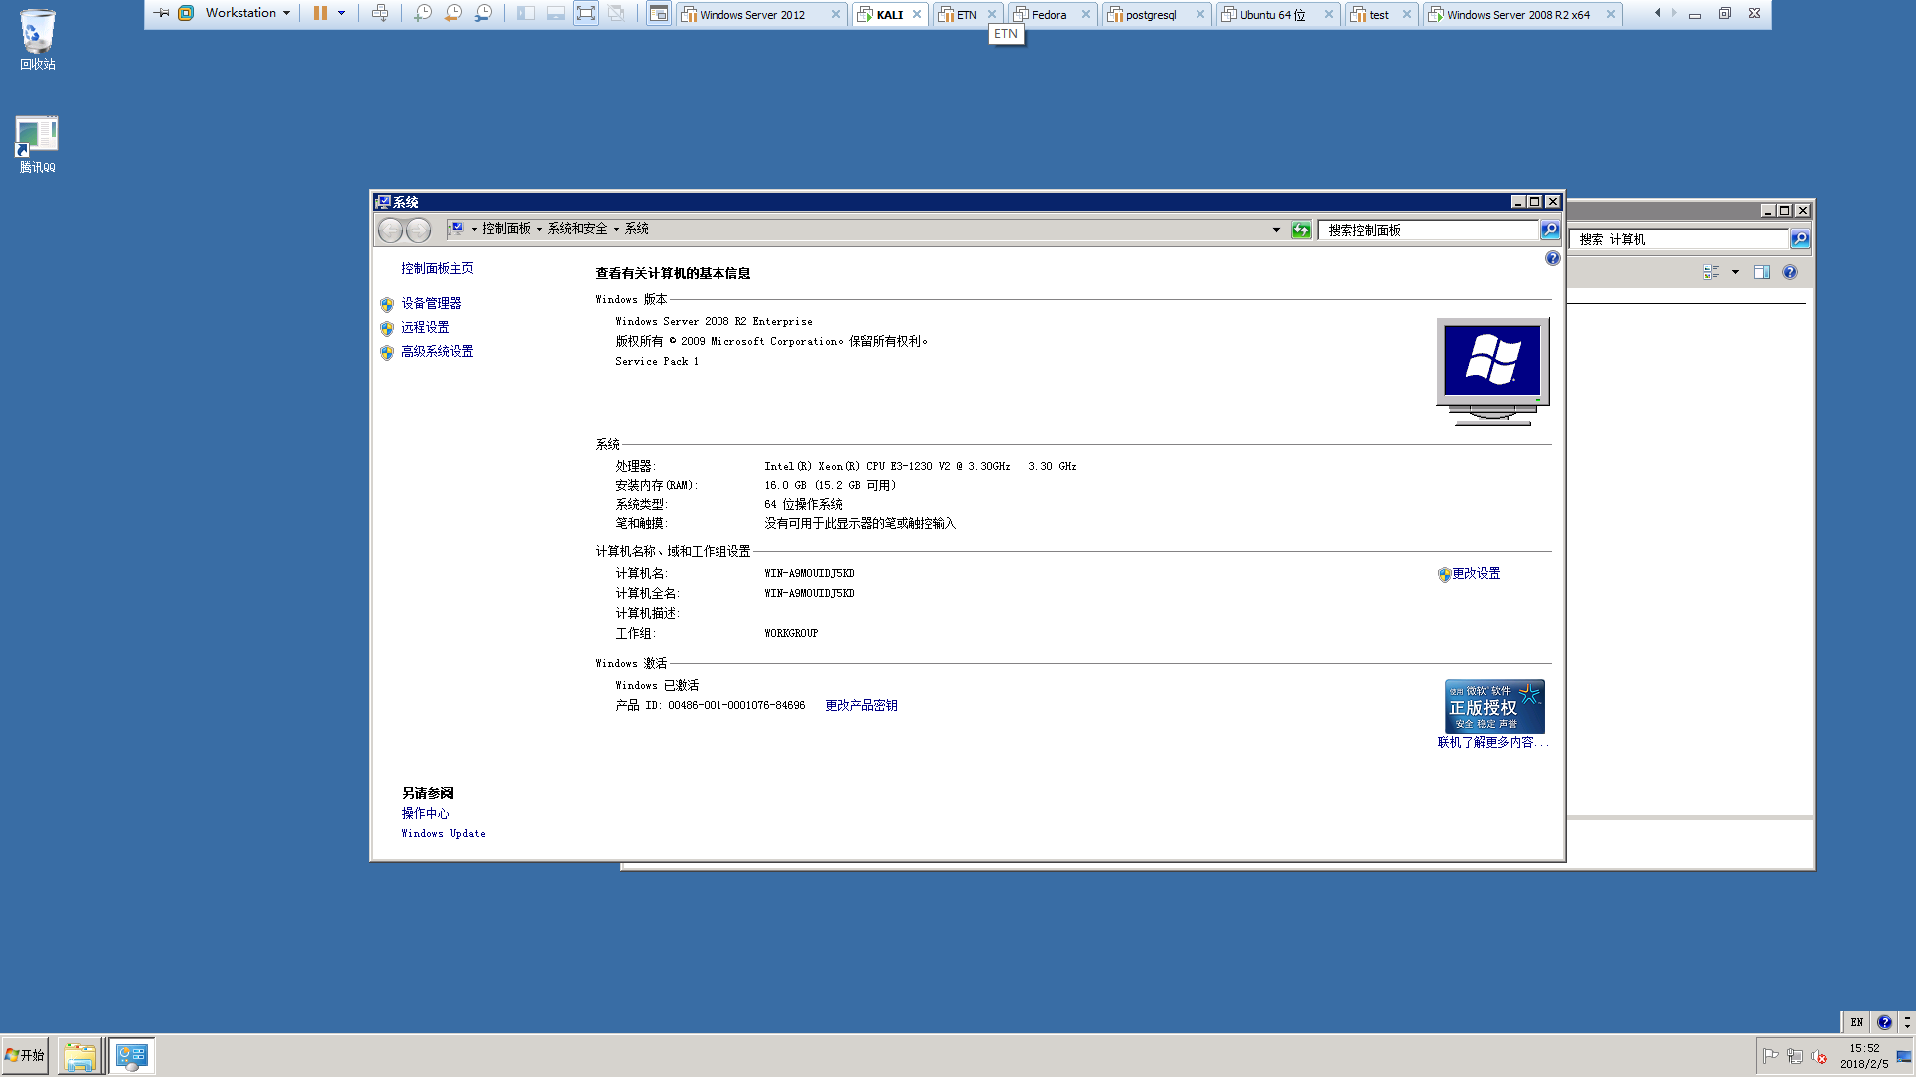1916x1077 pixels.
Task: Click the search button in background Computer window
Action: (x=1799, y=239)
